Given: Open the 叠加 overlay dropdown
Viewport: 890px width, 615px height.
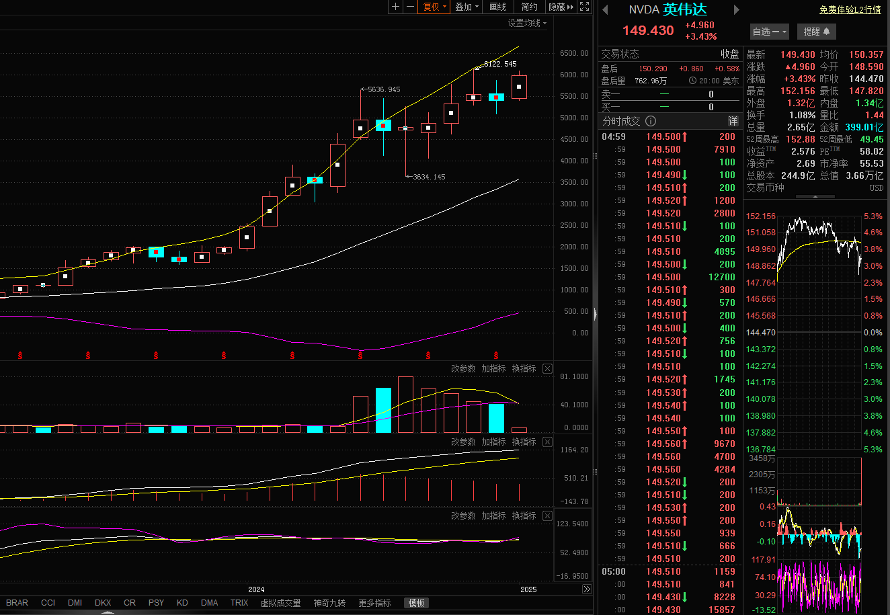Looking at the screenshot, I should tap(467, 7).
